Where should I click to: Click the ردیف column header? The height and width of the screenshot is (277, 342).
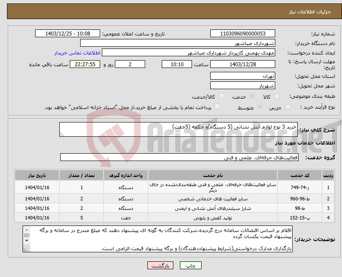pyautogui.click(x=328, y=175)
